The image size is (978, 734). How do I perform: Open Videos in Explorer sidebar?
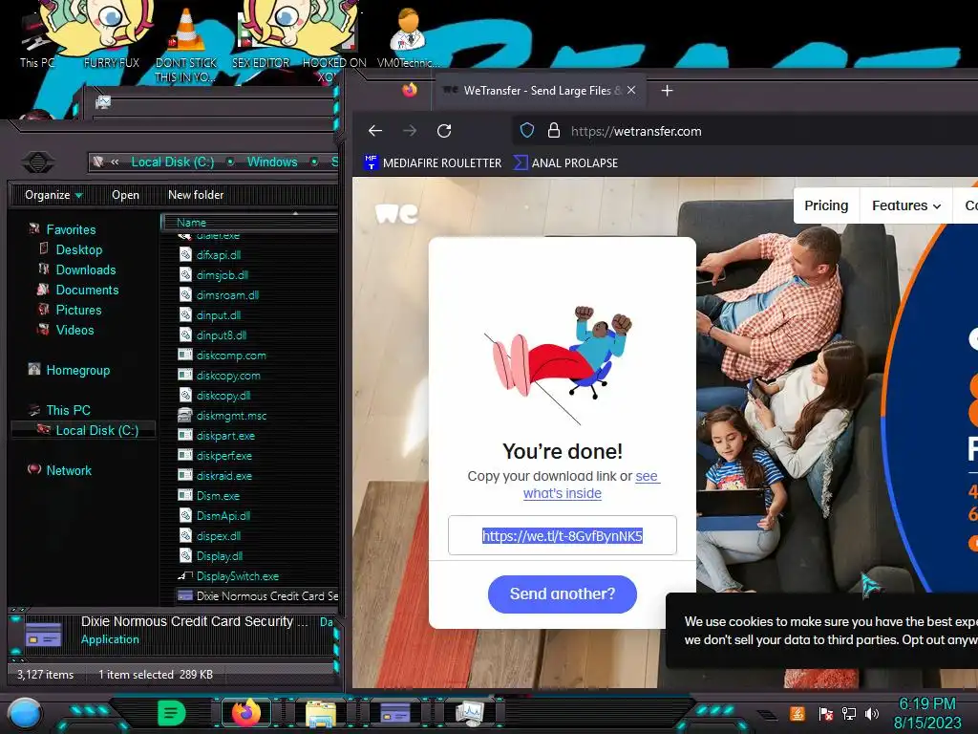[74, 330]
